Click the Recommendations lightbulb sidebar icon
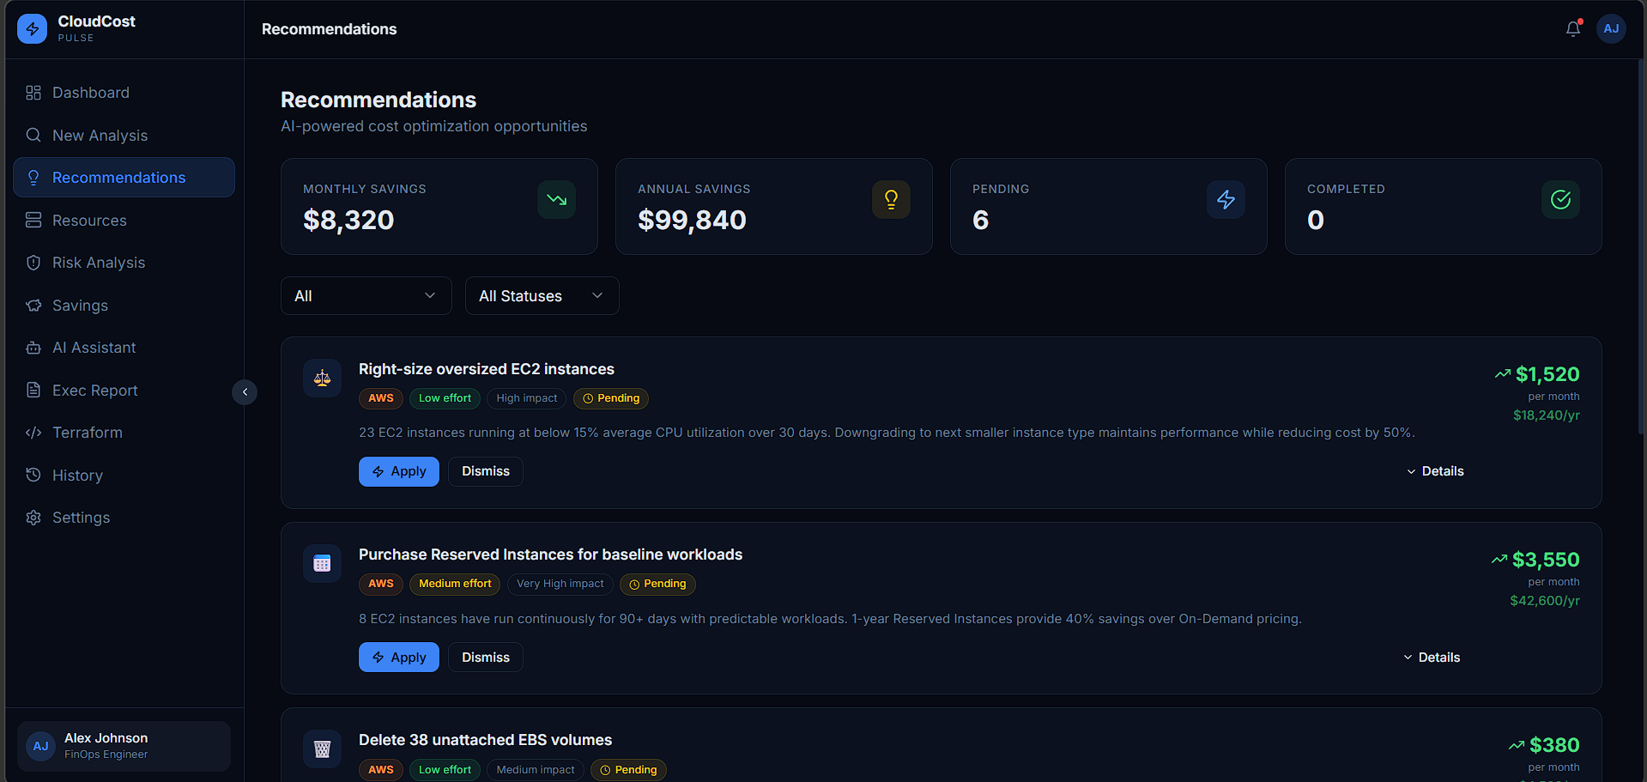 click(x=33, y=178)
